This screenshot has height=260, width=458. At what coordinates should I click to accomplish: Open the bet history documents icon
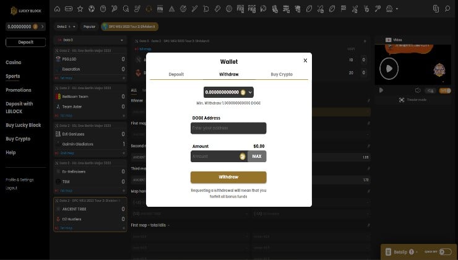click(436, 9)
